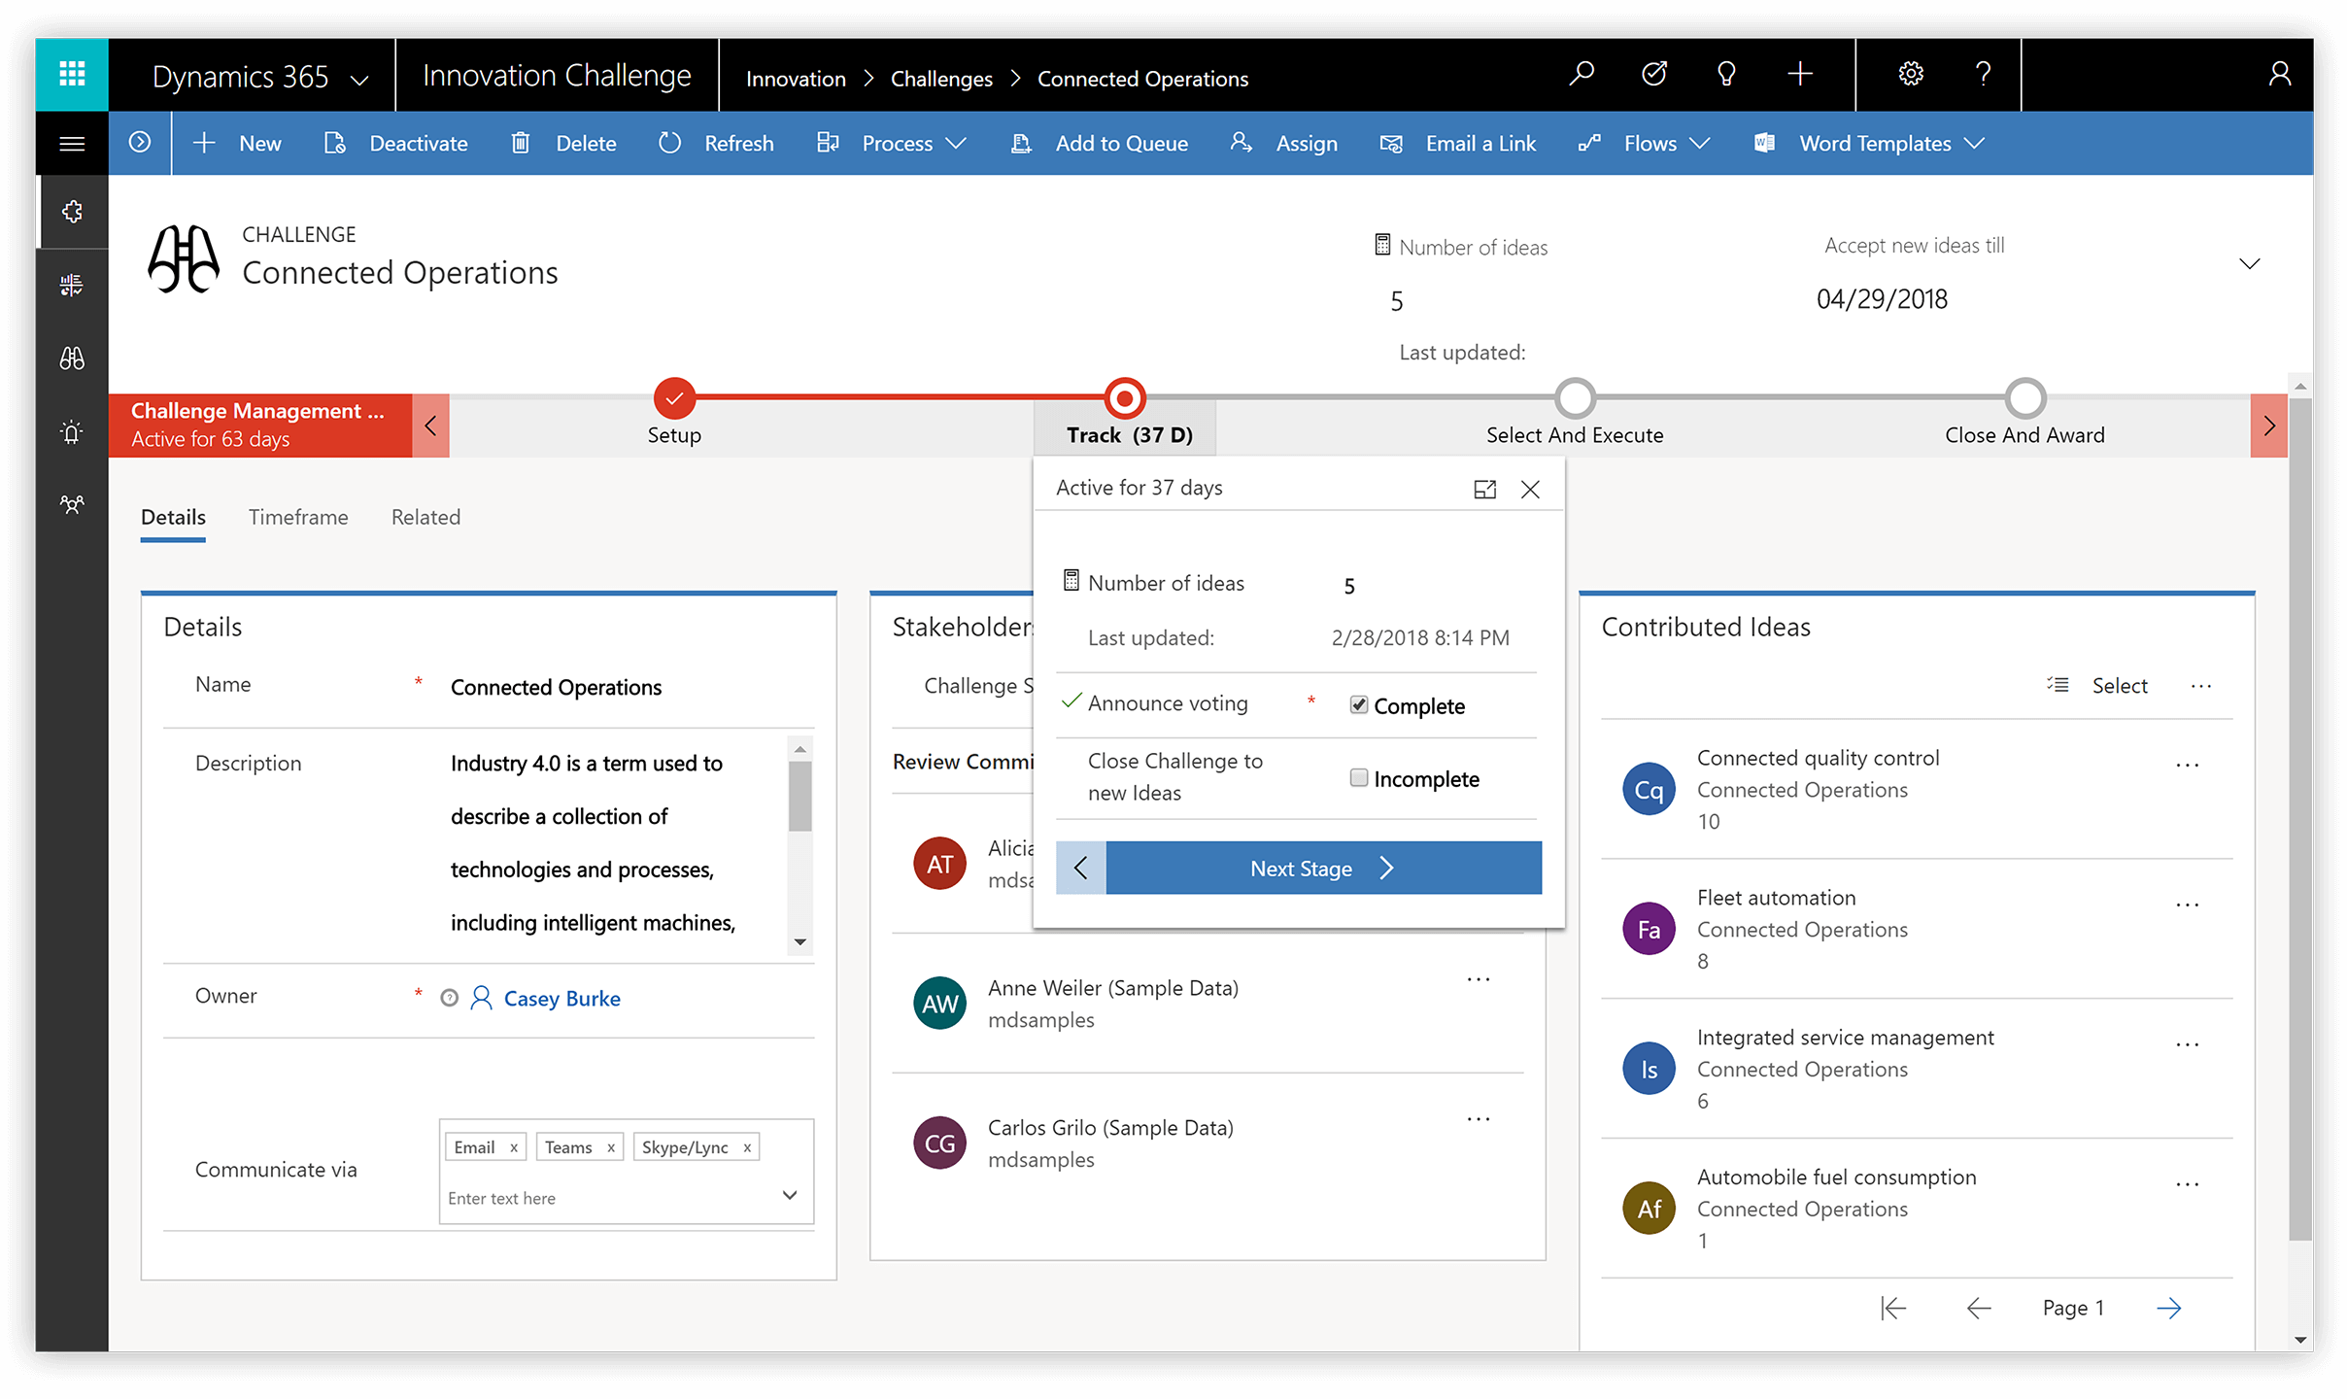Click the Next Stage button
Image resolution: width=2347 pixels, height=1399 pixels.
point(1300,866)
